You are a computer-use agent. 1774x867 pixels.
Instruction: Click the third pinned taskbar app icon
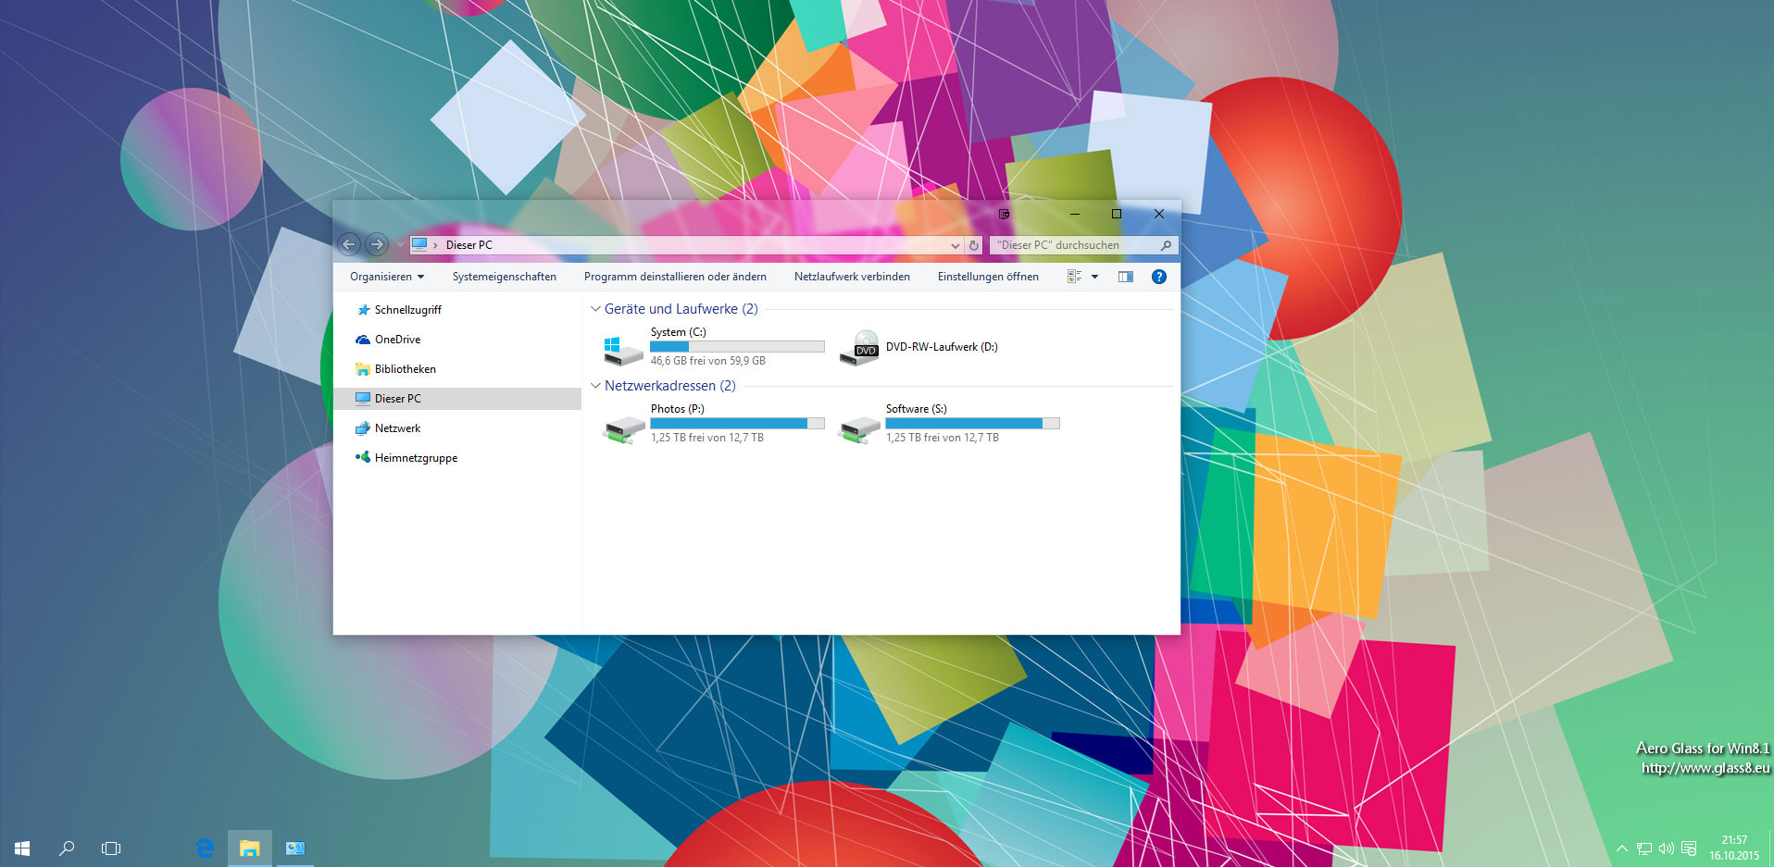[x=295, y=848]
